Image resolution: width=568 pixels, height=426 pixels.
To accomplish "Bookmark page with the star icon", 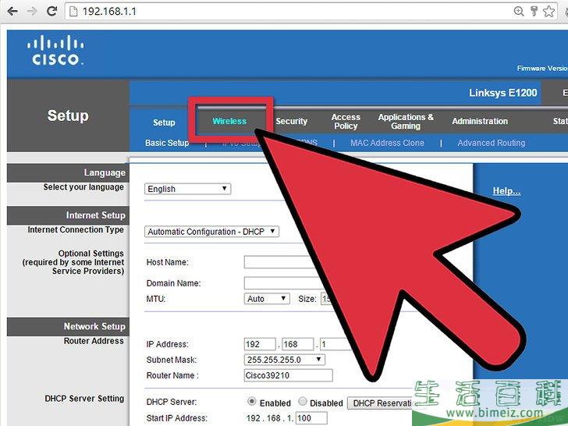I will coord(548,11).
